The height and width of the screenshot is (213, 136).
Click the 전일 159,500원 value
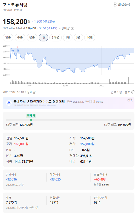tap(21, 138)
